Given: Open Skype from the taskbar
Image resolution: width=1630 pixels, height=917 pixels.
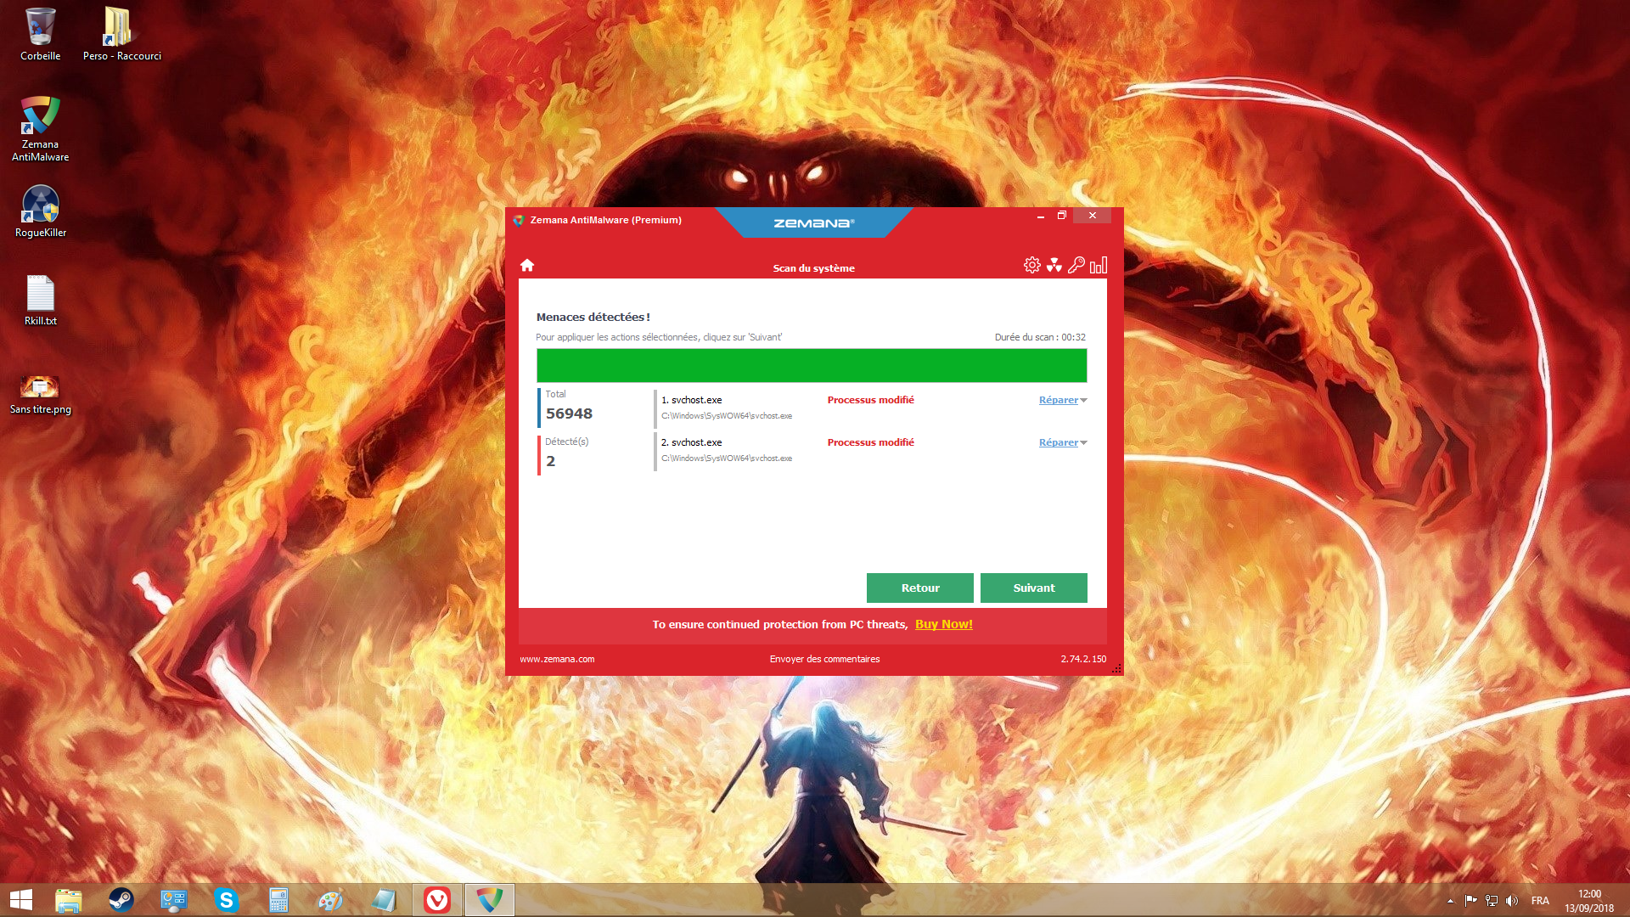Looking at the screenshot, I should pyautogui.click(x=226, y=900).
